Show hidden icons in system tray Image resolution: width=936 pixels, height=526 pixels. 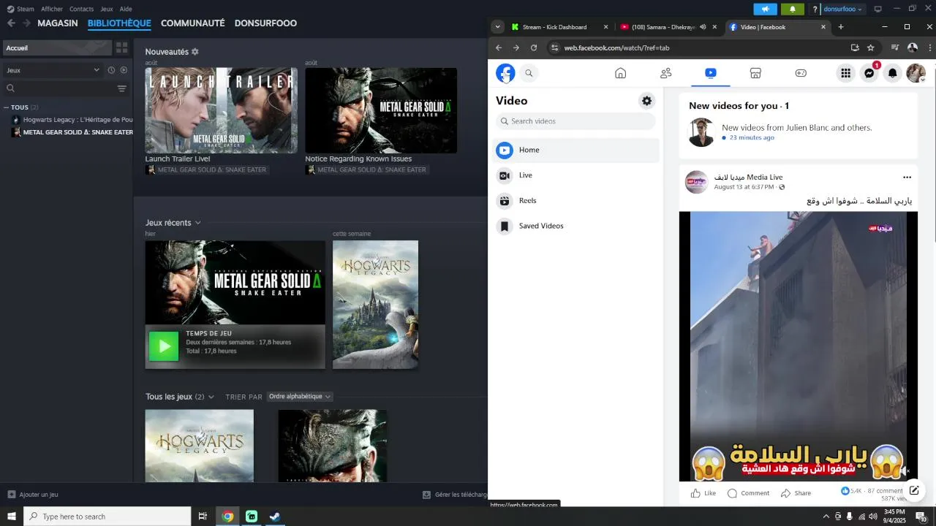click(826, 517)
